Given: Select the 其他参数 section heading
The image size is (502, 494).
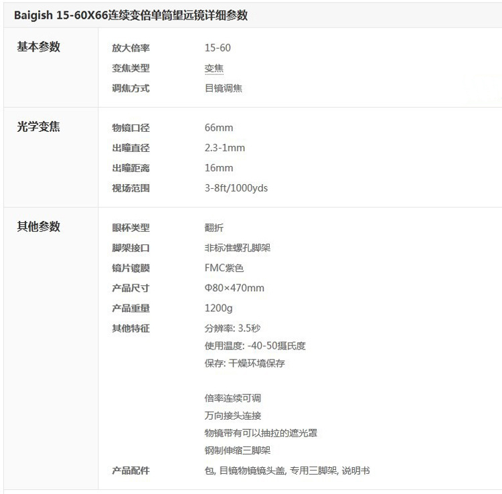Looking at the screenshot, I should (x=38, y=226).
